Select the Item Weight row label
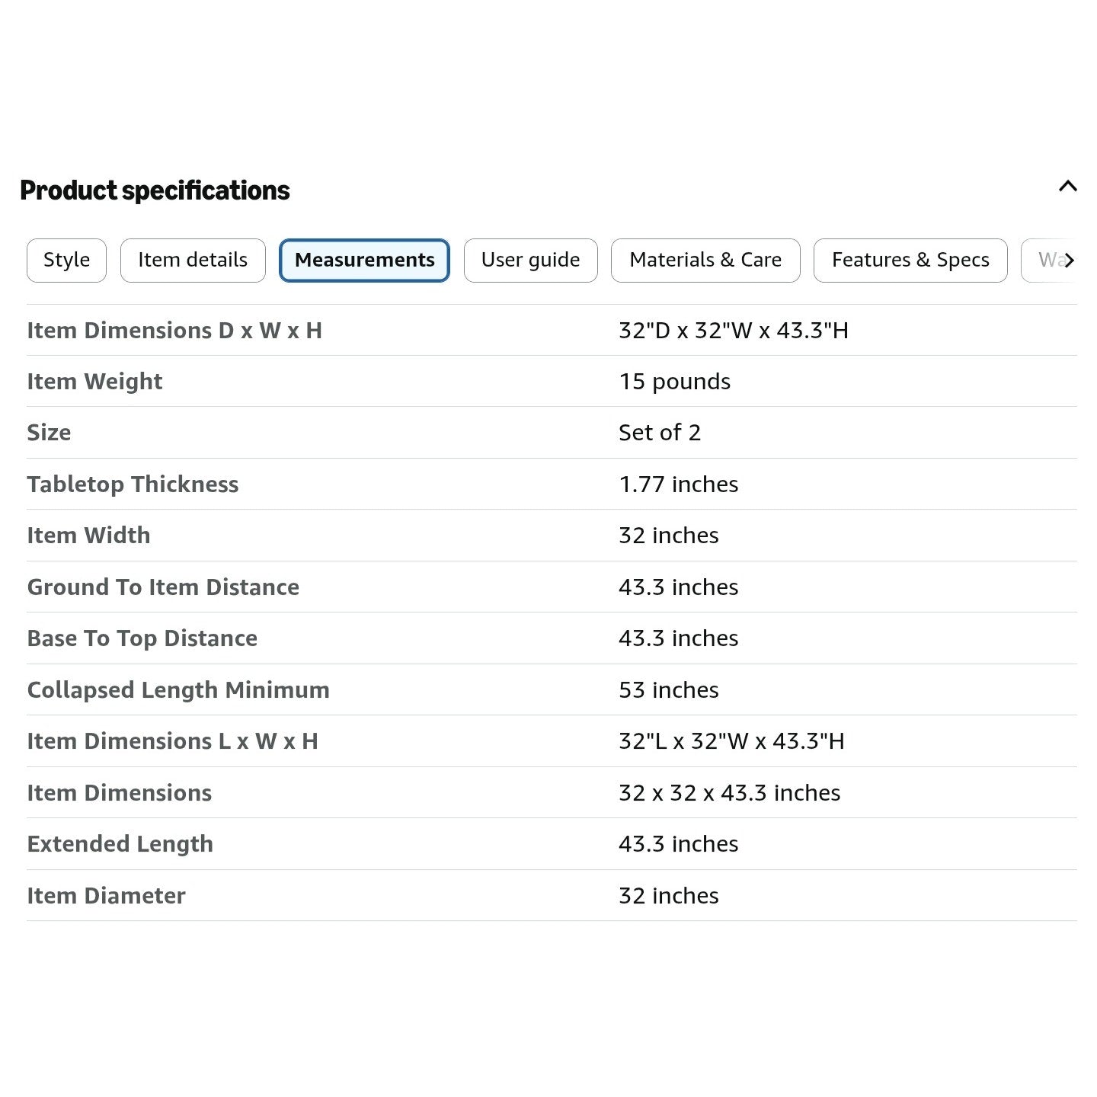This screenshot has width=1097, height=1097. pos(94,382)
